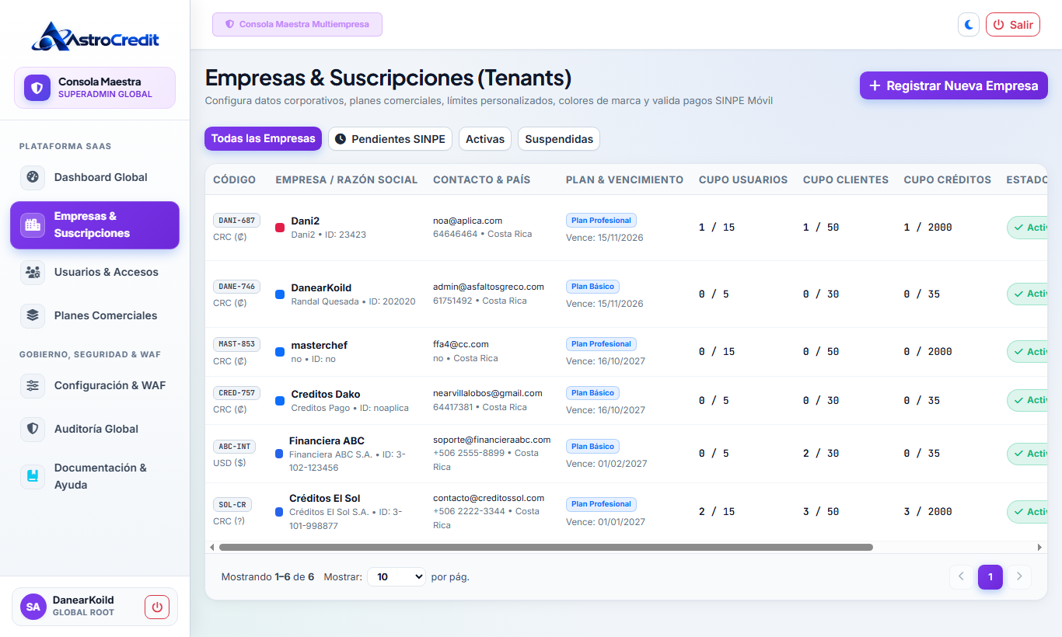Click the Planes Comerciales layers icon

point(33,315)
